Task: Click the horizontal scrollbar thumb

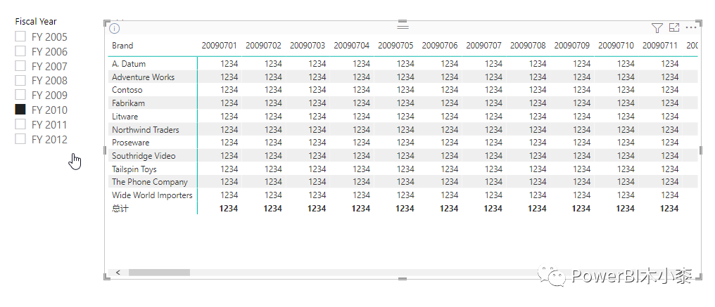Action: tap(159, 273)
